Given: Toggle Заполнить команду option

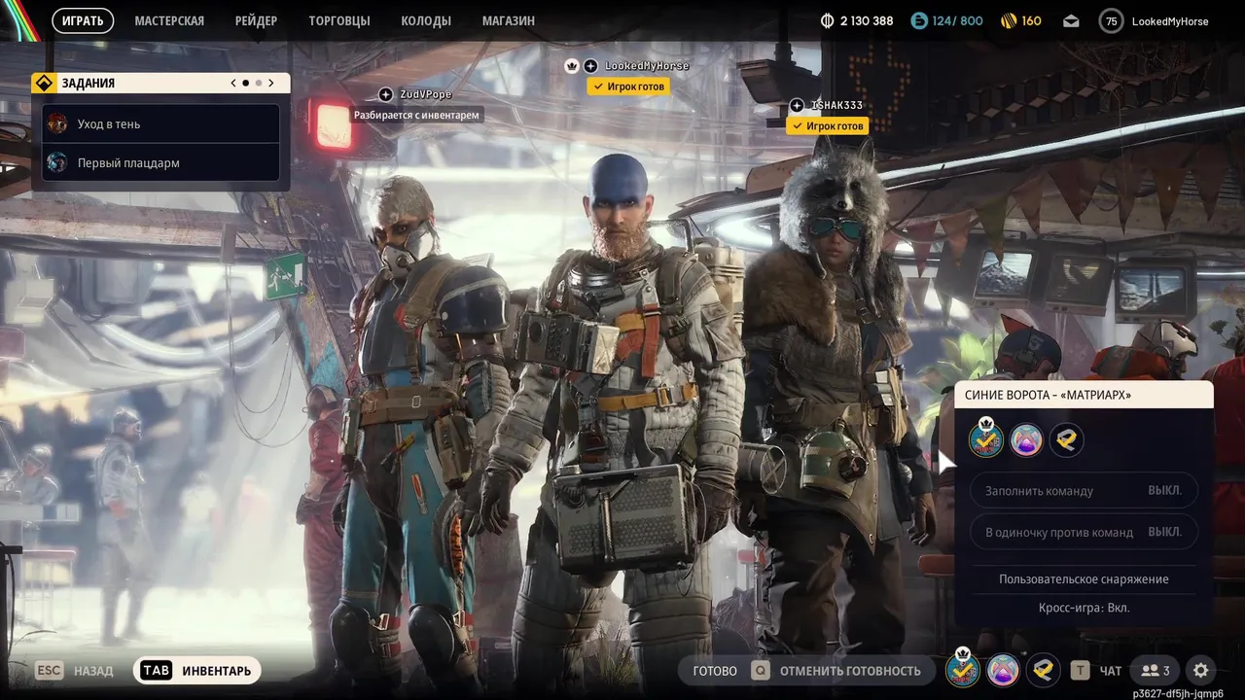Looking at the screenshot, I should coord(1084,490).
